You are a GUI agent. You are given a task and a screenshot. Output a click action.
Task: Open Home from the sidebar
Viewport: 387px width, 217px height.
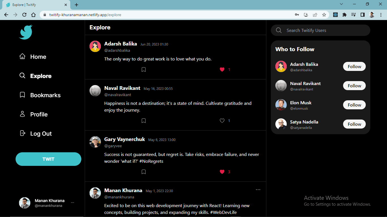33,57
